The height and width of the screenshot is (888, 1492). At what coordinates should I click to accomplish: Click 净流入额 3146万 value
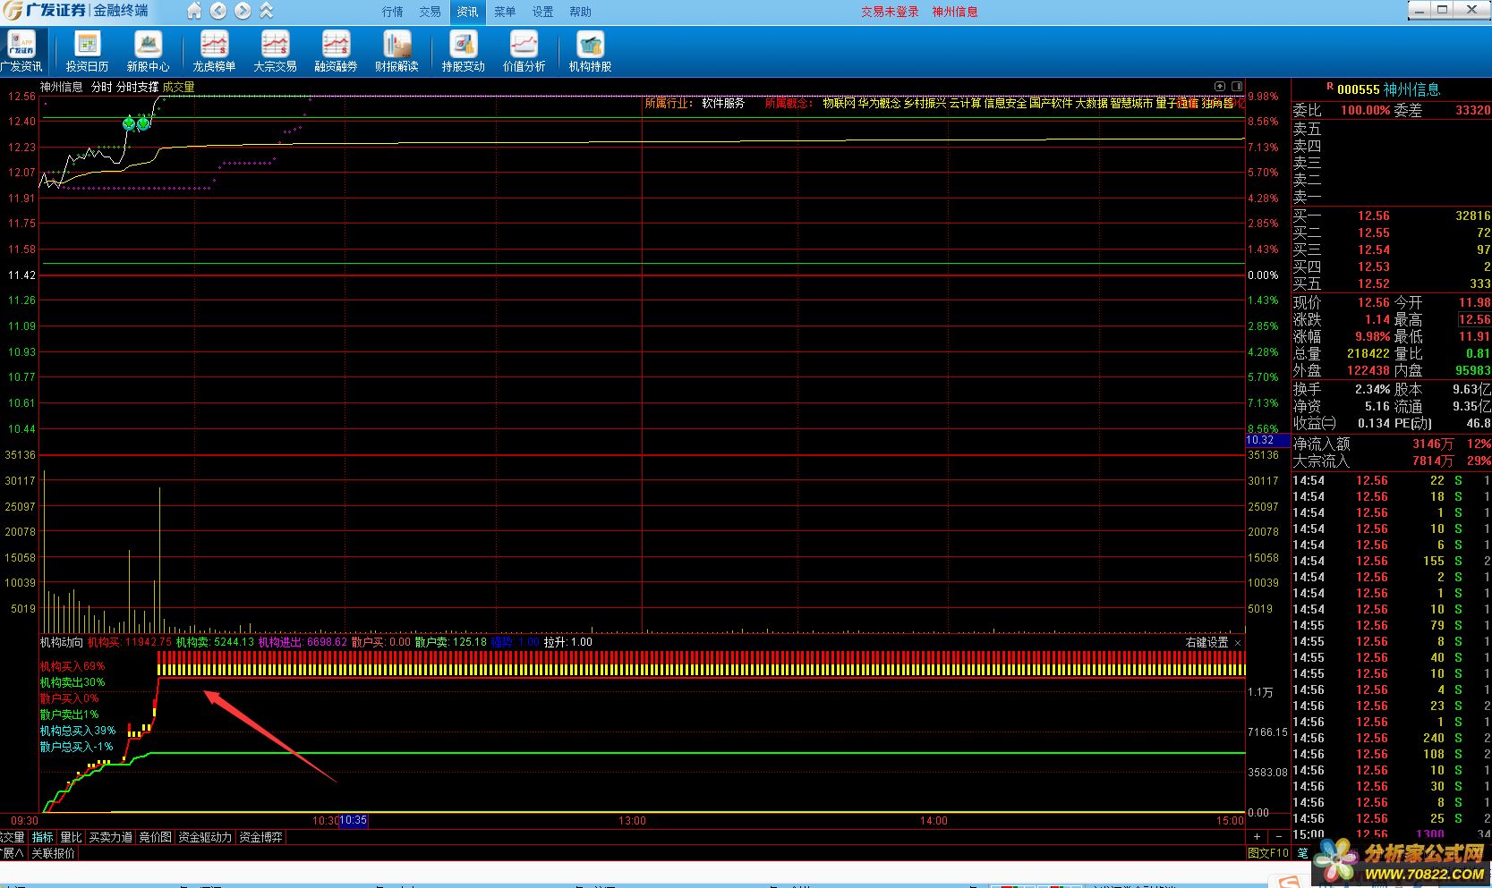[1432, 444]
